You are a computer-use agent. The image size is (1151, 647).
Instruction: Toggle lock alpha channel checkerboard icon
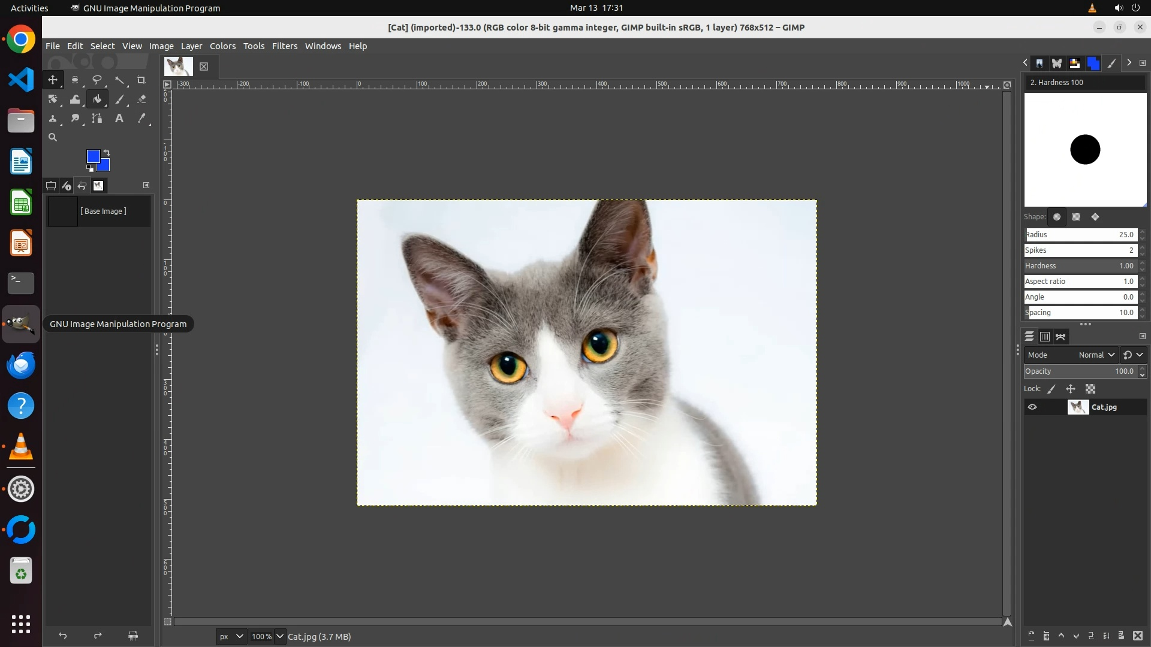1090,389
